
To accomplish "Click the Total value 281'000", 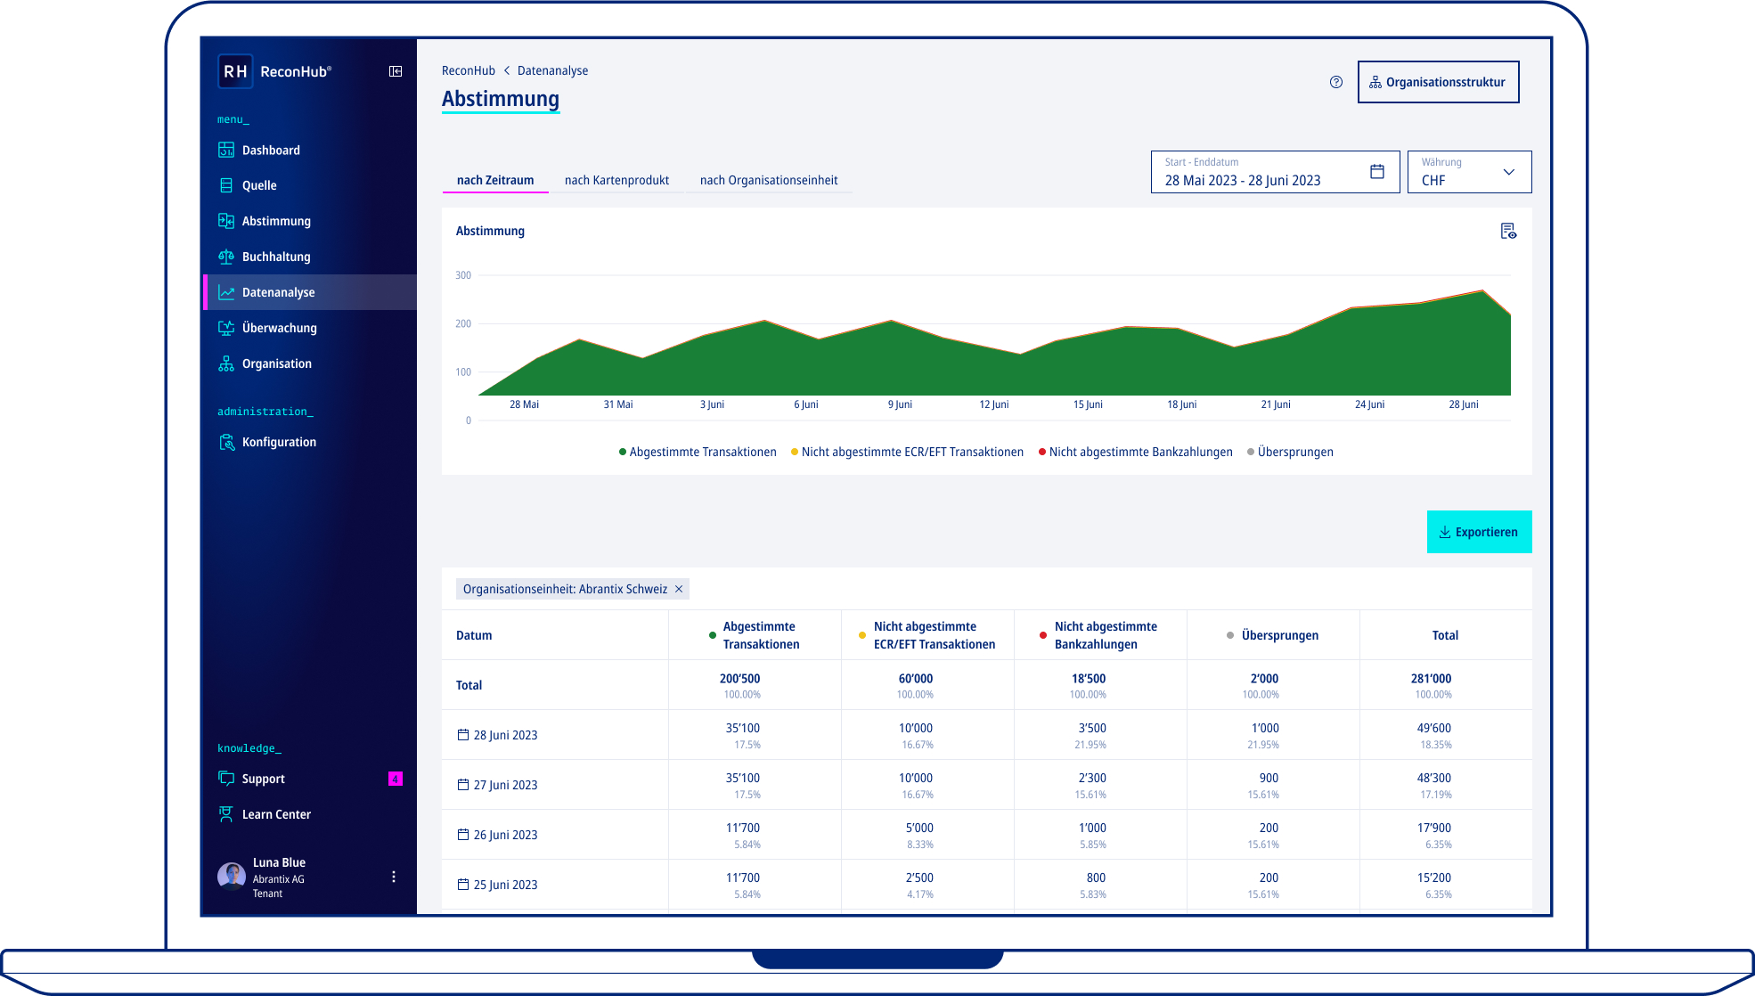I will 1431,678.
